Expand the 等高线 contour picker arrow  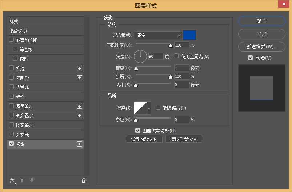[x=149, y=108]
